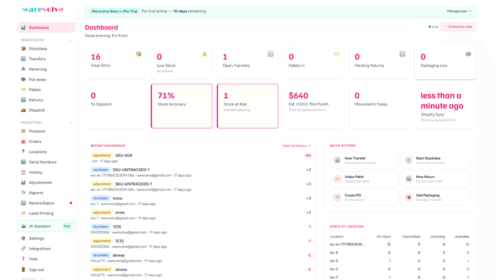Click the Settings gear icon in sidebar
Viewport: 498px width, 280px height.
pyautogui.click(x=23, y=238)
